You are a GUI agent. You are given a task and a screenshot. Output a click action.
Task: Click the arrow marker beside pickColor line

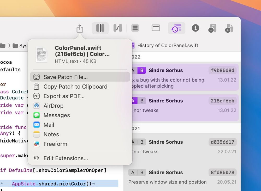2,183
